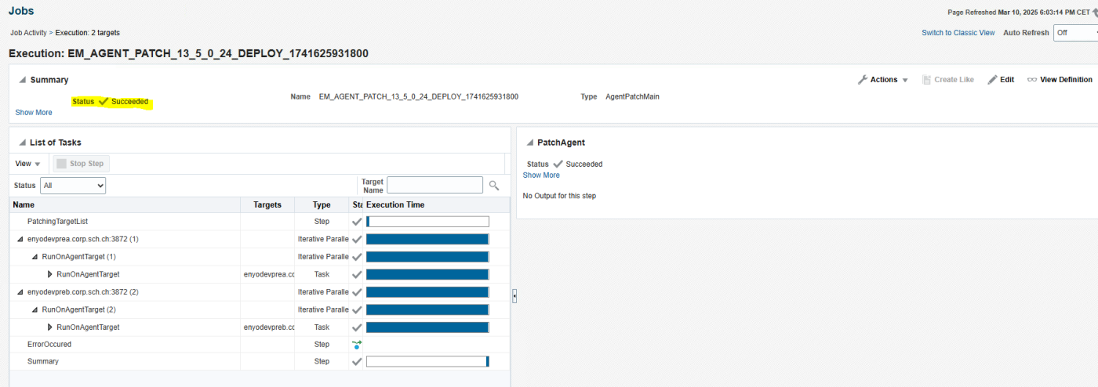
Task: Click the Target Name search magnifier icon
Action: click(493, 186)
